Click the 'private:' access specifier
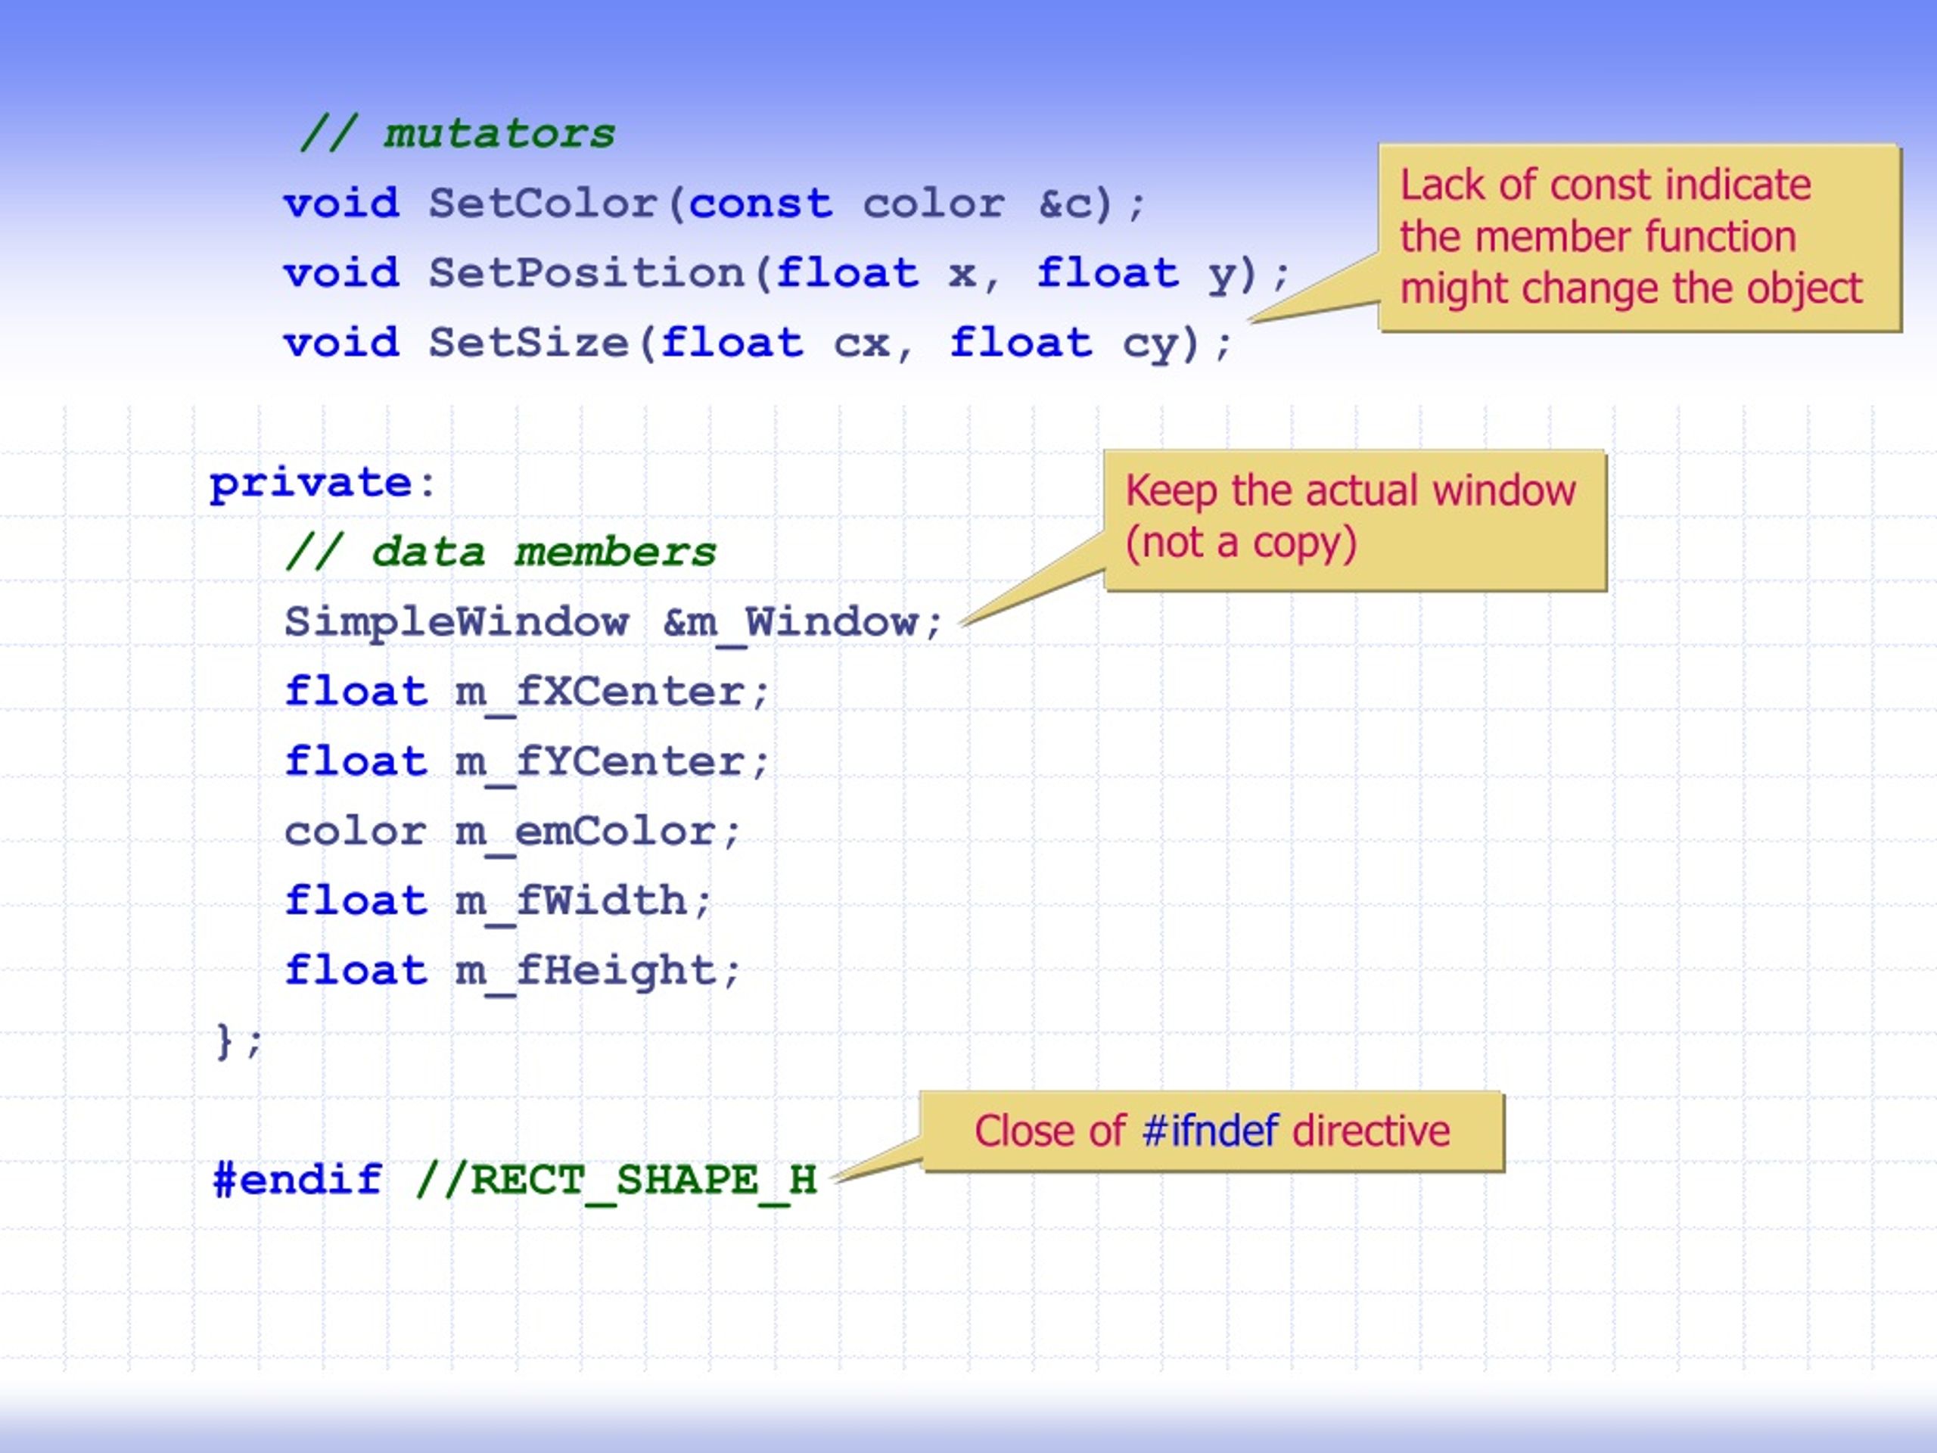The height and width of the screenshot is (1453, 1937). pyautogui.click(x=322, y=484)
